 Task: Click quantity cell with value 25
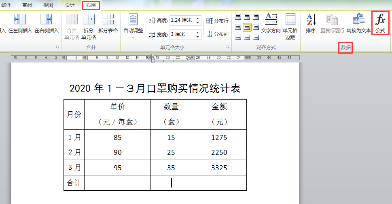[x=171, y=152]
